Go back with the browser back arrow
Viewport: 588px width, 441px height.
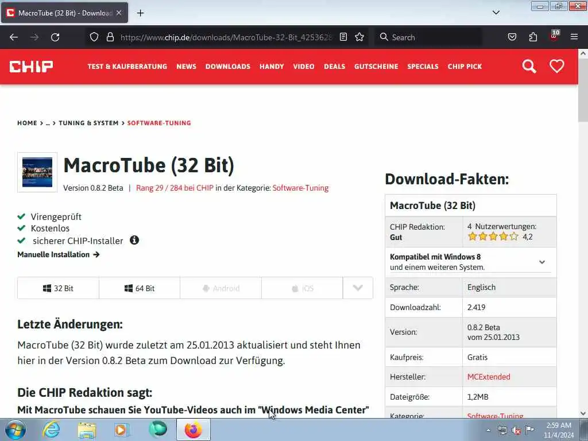tap(14, 37)
